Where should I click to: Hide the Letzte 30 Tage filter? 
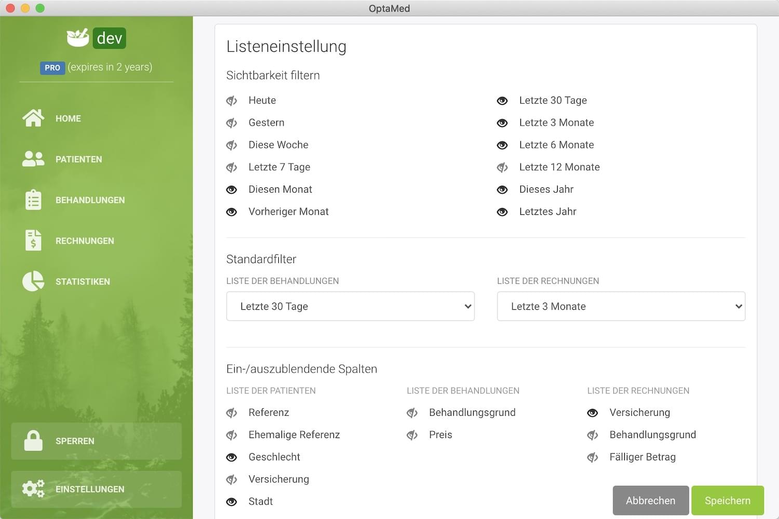click(502, 101)
